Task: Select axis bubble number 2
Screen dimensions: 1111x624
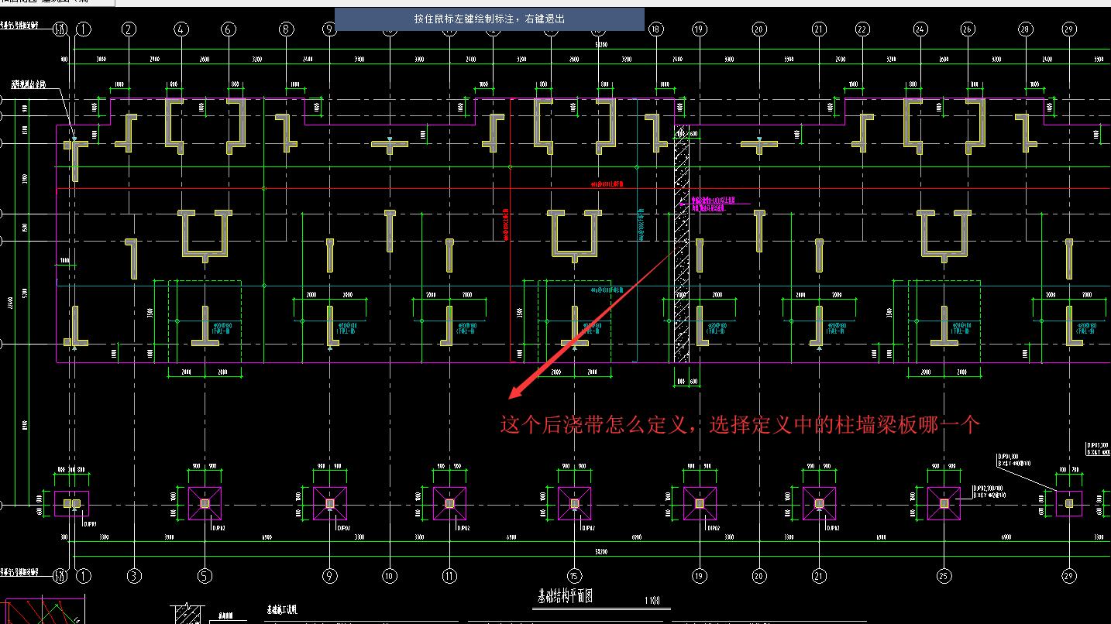Action: tap(129, 29)
